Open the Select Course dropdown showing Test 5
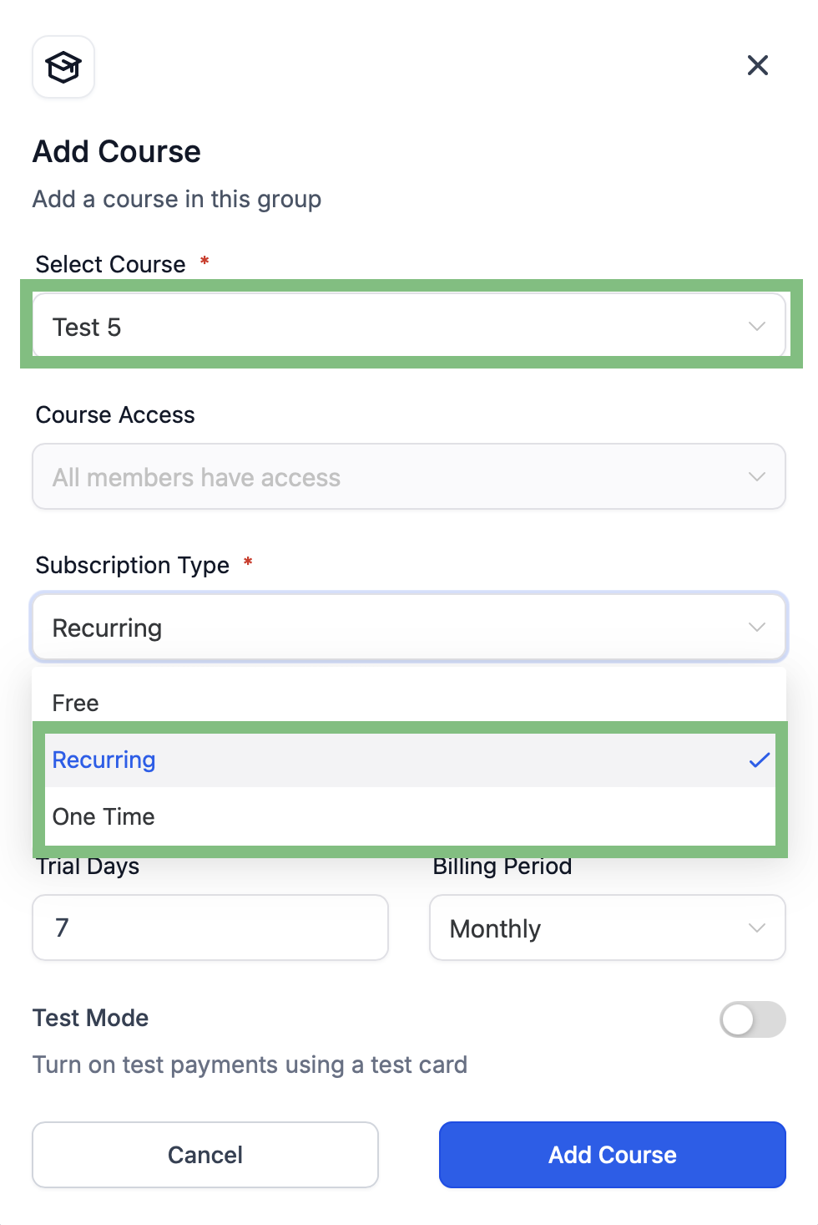 tap(409, 326)
